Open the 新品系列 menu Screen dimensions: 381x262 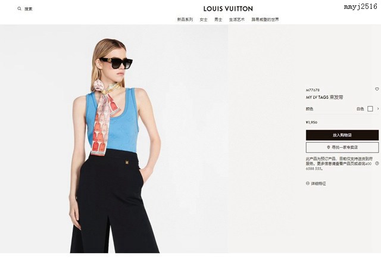[185, 20]
